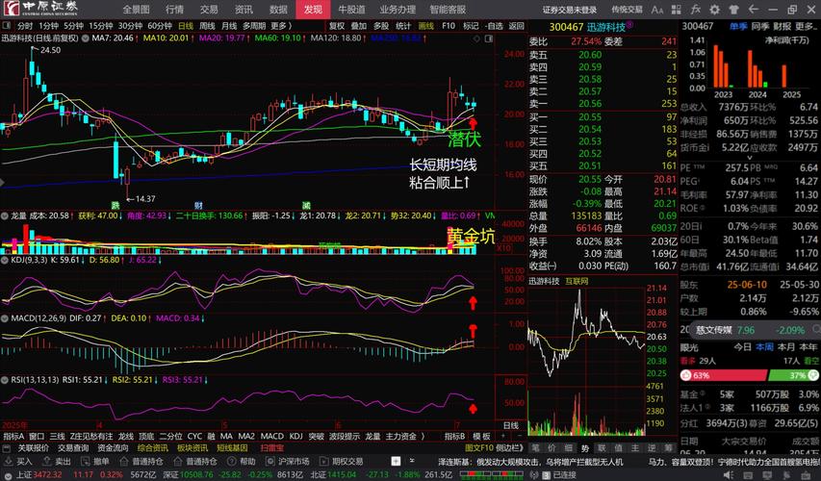
Task: Click the Aa font size icon
Action: (657, 10)
